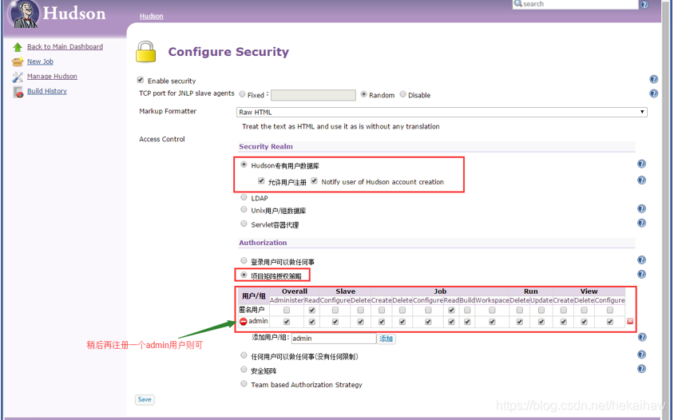Viewport: 674px width, 420px height.
Task: Open help for 任何用户可以做任何事 option
Action: tap(641, 355)
